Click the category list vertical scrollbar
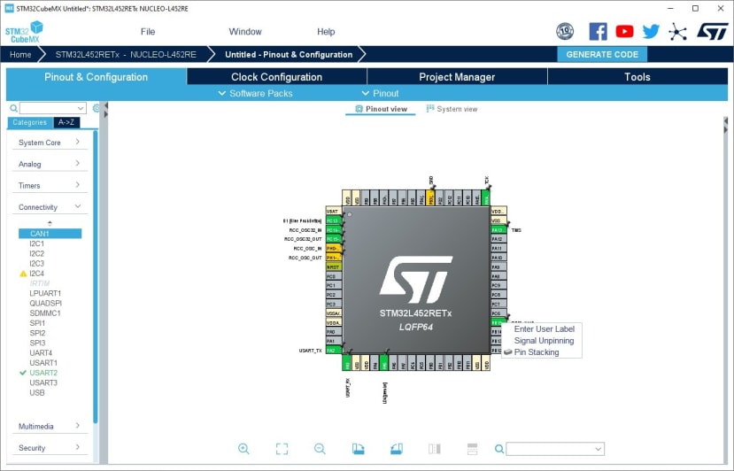The width and height of the screenshot is (734, 471). [x=96, y=276]
